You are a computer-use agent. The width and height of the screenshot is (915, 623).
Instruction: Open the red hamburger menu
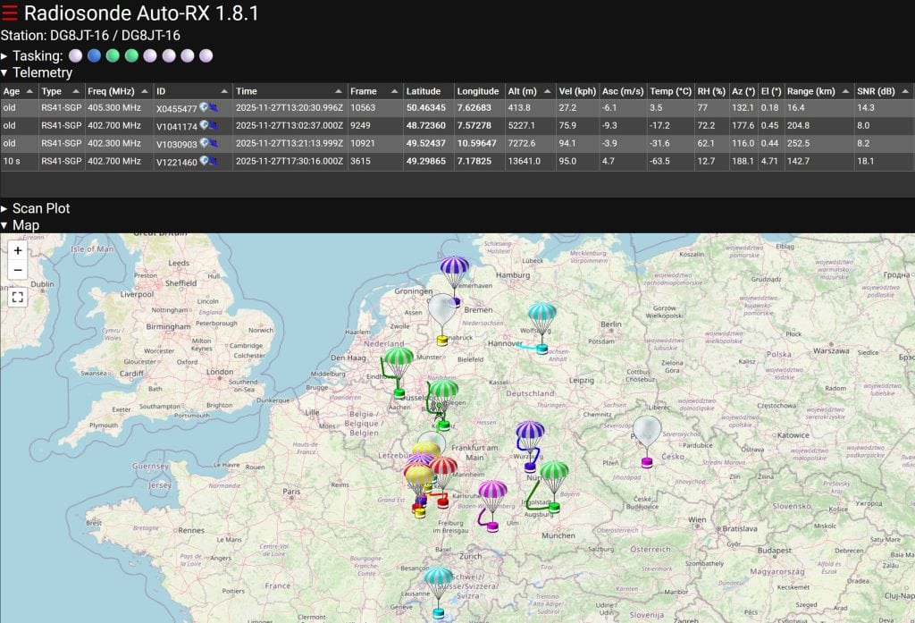10,14
